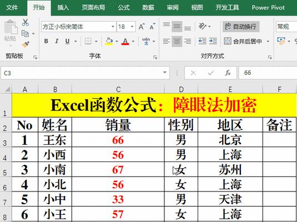Click the insert function fx icon
The image size is (297, 222).
coord(228,73)
